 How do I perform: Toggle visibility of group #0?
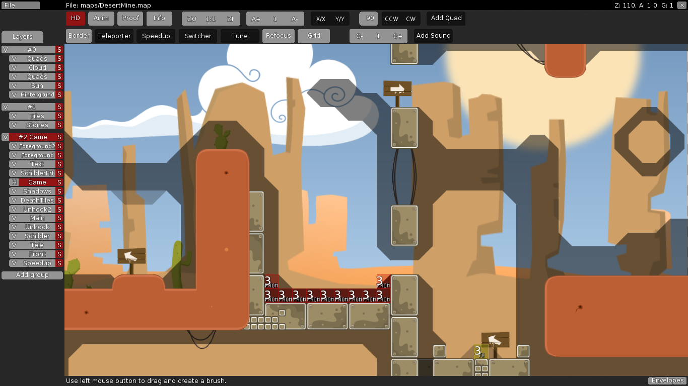[6, 49]
